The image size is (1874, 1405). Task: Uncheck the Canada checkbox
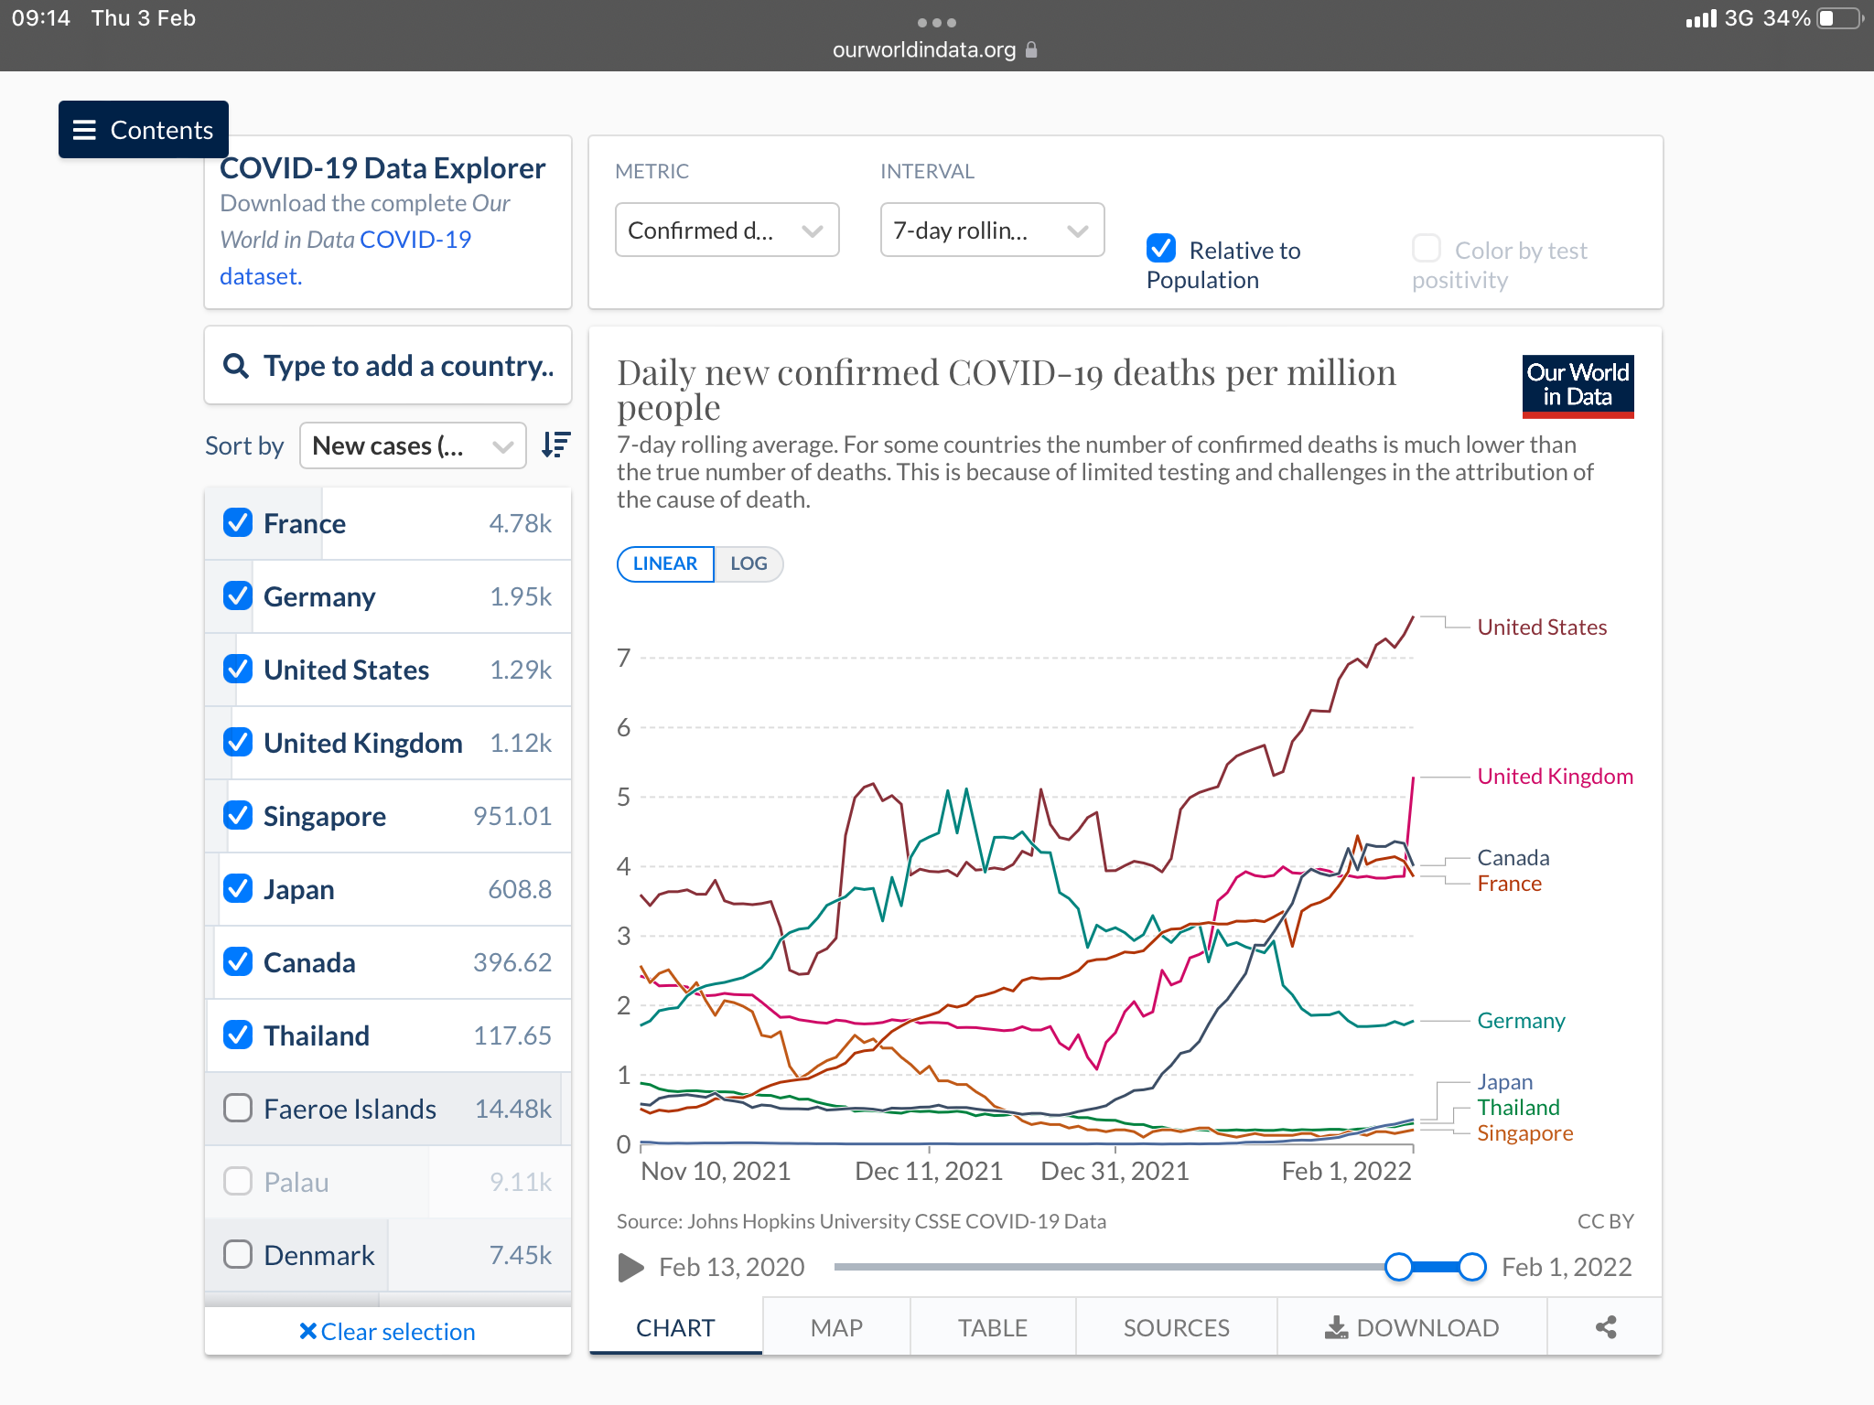pyautogui.click(x=238, y=962)
